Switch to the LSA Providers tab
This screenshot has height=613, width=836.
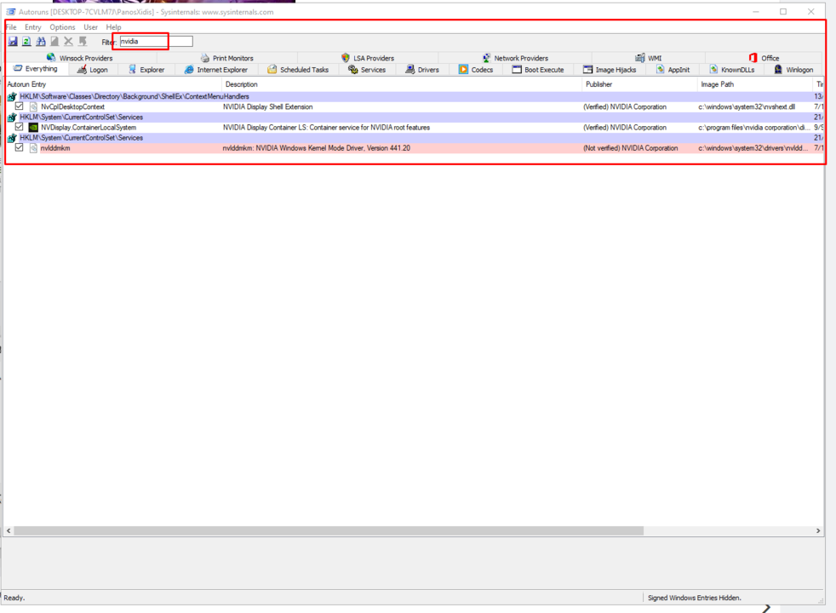tap(368, 58)
